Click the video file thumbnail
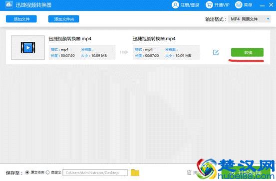The height and width of the screenshot is (181, 276). 28,48
